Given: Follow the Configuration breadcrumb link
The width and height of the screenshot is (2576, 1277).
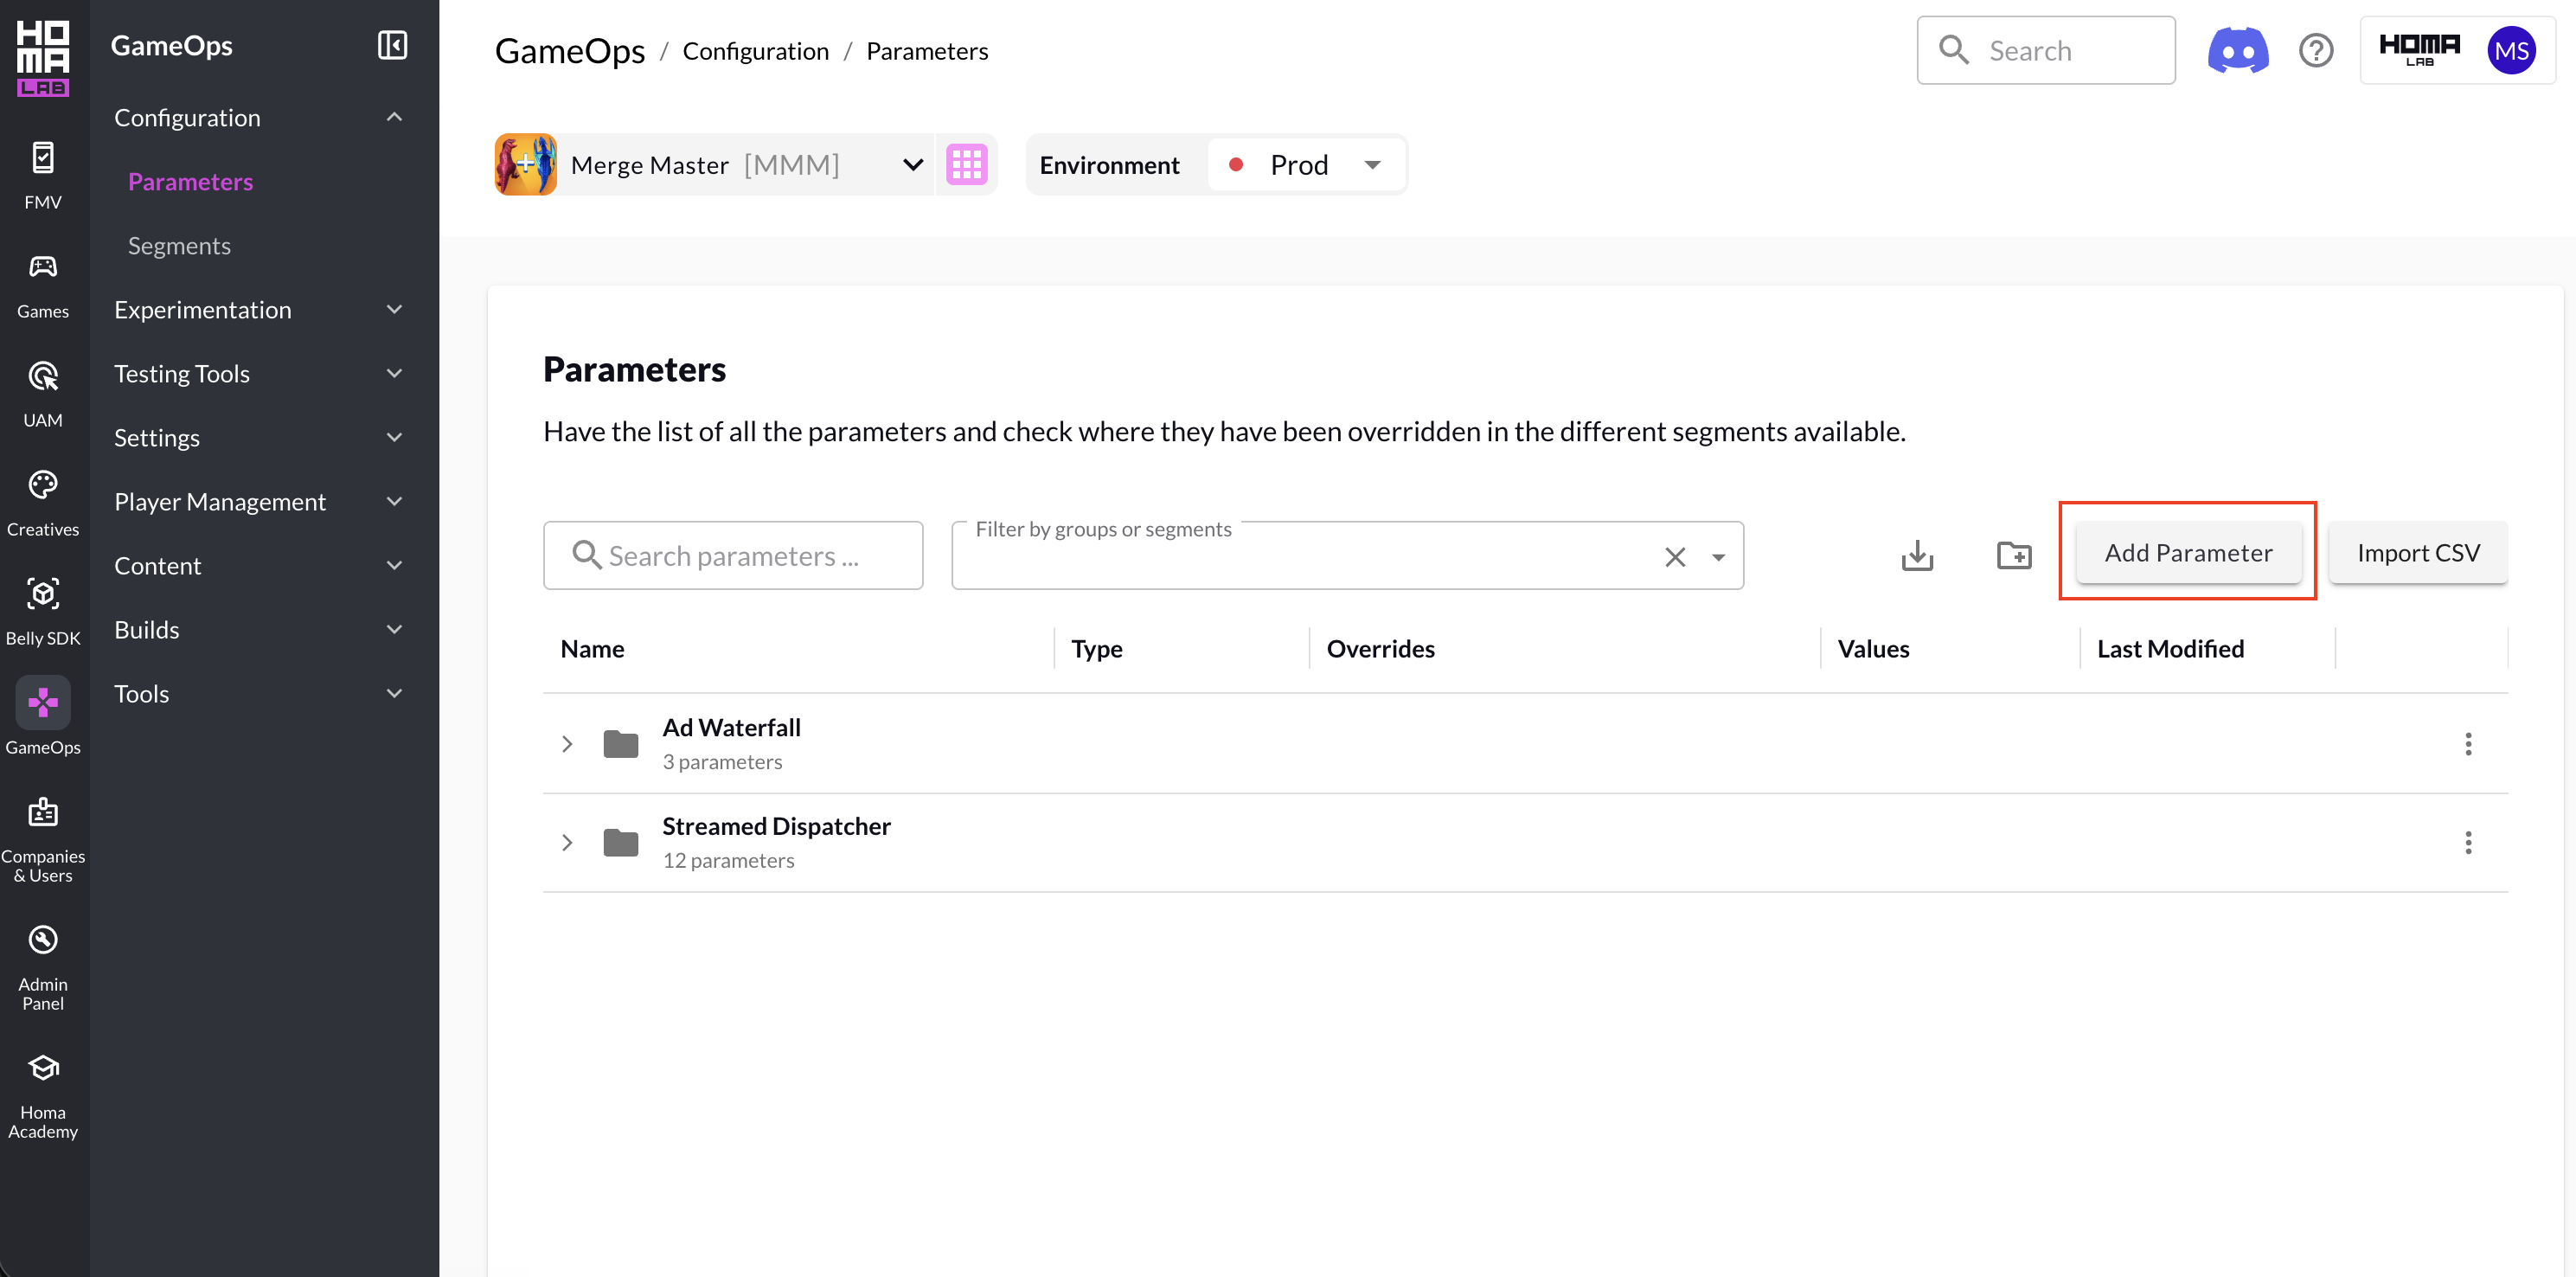Looking at the screenshot, I should 755,51.
